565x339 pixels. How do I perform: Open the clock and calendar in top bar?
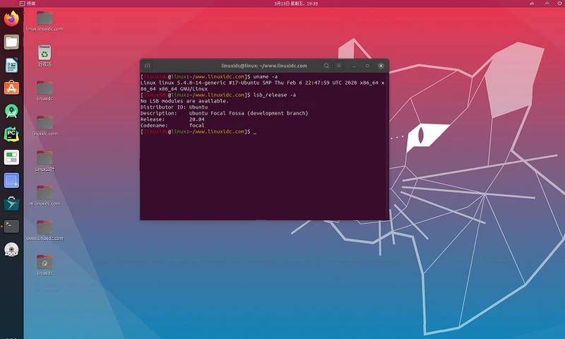click(296, 4)
